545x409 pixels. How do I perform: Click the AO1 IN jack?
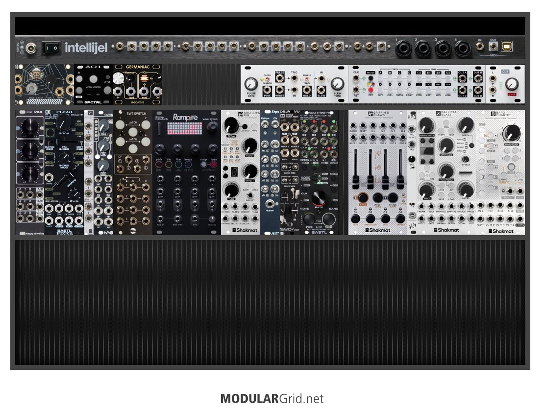tap(79, 79)
